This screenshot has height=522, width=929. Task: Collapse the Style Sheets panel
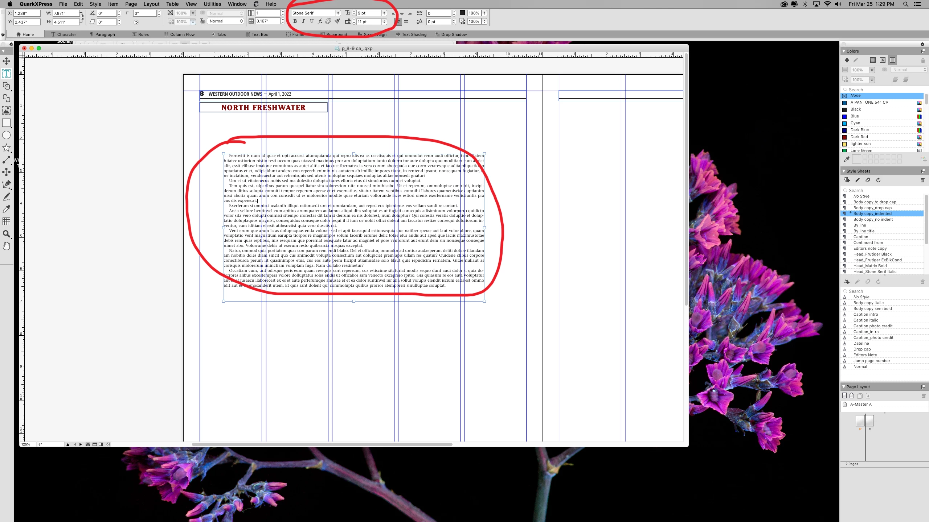844,171
